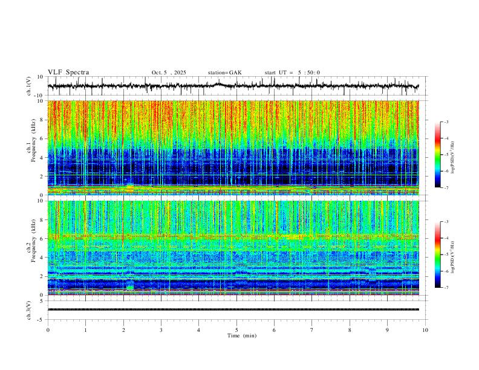Click the 'ch.3(V)' axis label

coord(29,311)
